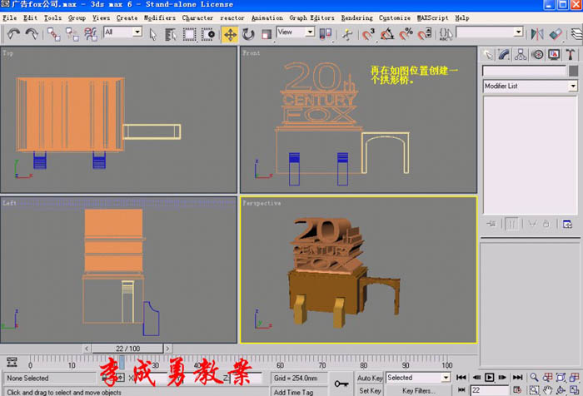Click the Undo arrow icon

pos(14,34)
